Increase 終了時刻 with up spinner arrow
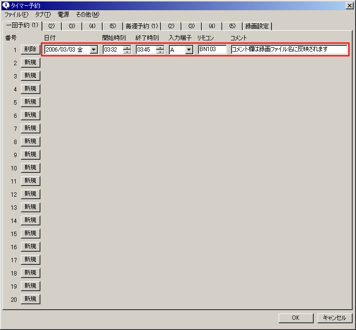The height and width of the screenshot is (330, 356). (160, 47)
